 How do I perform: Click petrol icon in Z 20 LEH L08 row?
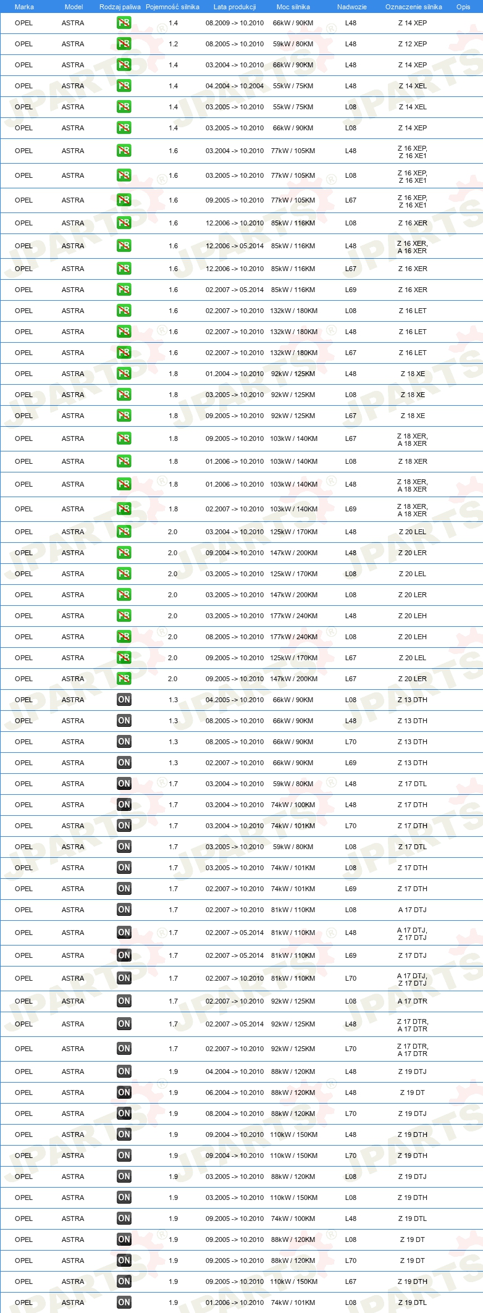(124, 637)
